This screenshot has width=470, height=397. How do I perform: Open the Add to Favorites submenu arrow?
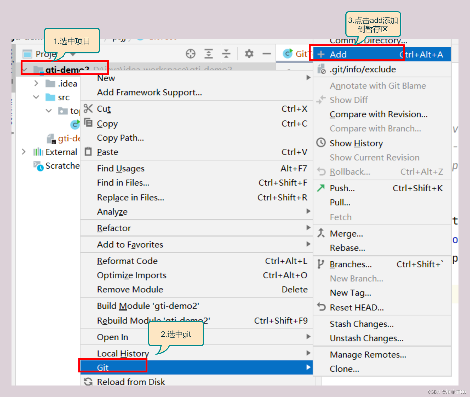(x=308, y=244)
